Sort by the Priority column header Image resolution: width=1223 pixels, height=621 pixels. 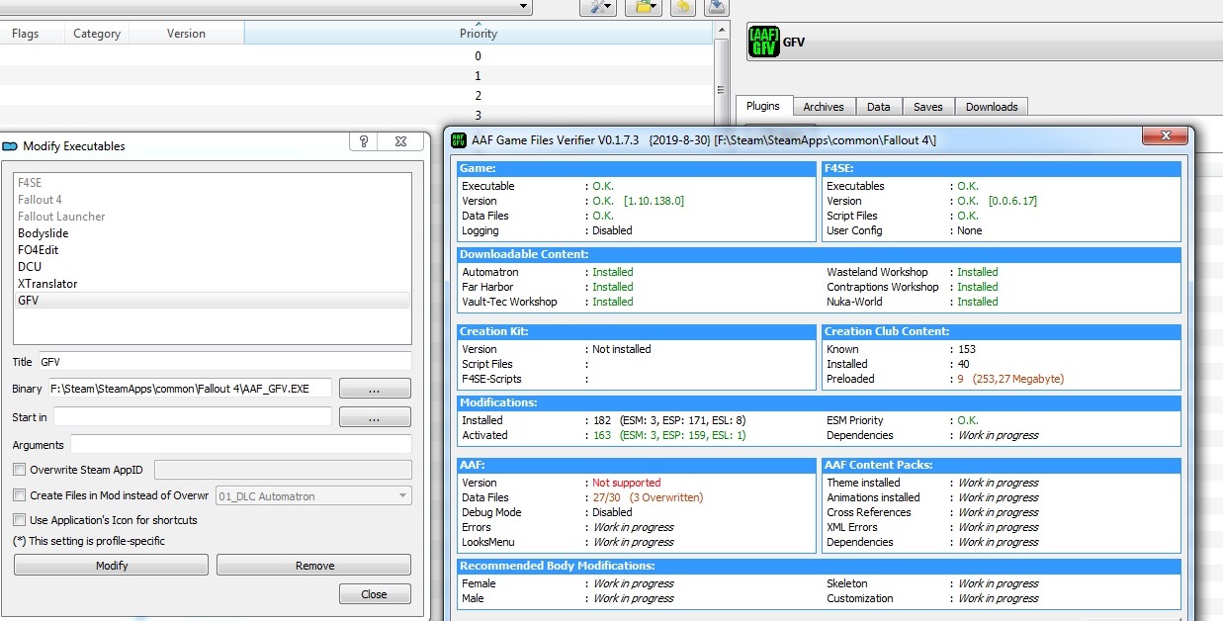[479, 33]
